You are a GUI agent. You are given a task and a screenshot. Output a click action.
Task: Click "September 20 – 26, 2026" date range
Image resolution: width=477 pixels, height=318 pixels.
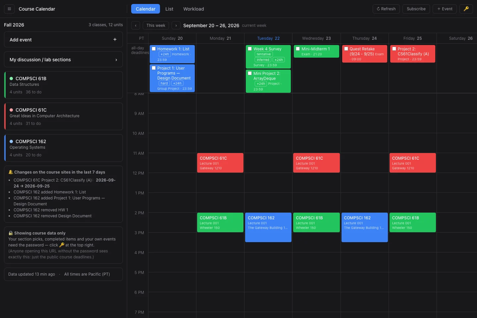pyautogui.click(x=211, y=26)
